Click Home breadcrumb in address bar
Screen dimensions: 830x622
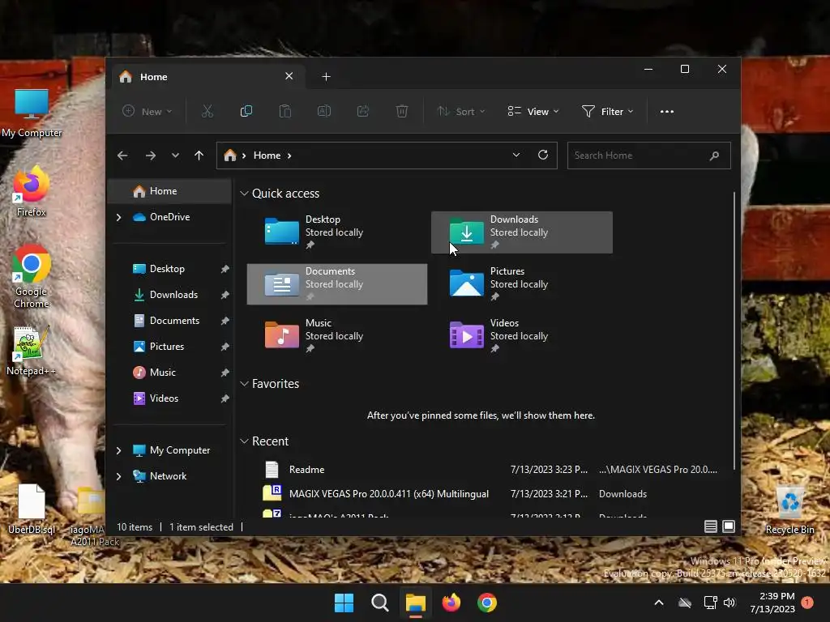[267, 155]
